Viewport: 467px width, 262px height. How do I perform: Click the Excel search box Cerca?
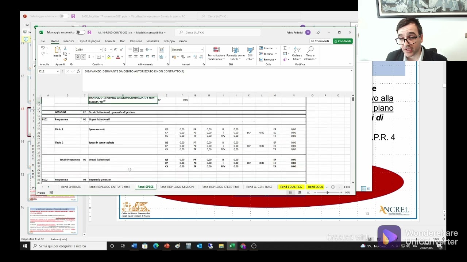pos(218,32)
